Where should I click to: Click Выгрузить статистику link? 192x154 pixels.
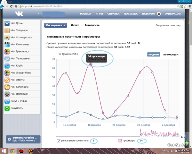click(168, 25)
